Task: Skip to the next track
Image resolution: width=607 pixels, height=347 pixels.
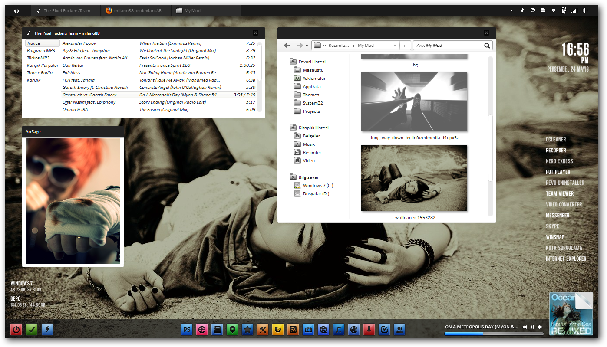Action: pos(540,327)
